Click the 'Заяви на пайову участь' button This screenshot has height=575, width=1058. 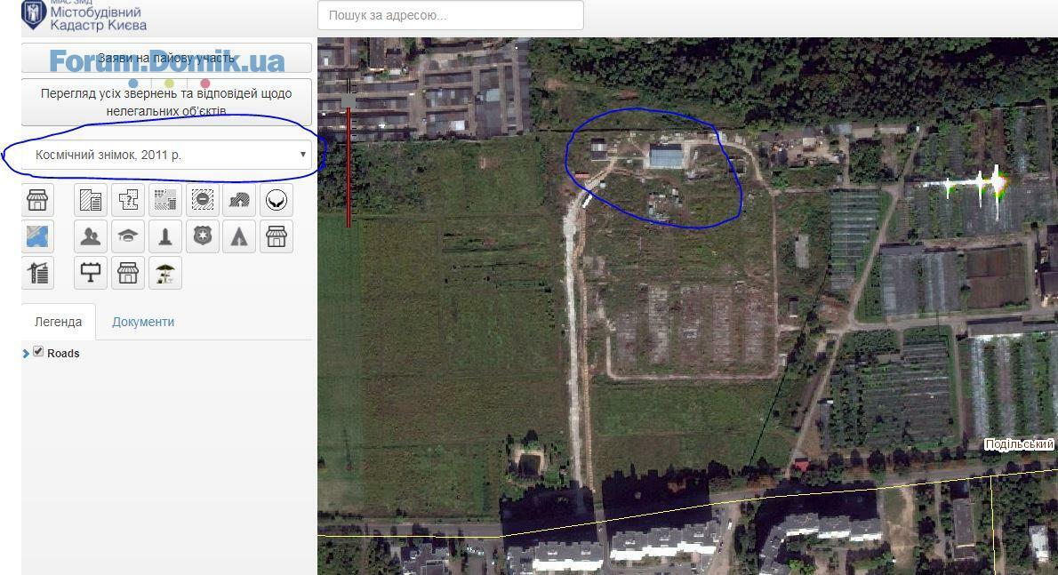166,58
